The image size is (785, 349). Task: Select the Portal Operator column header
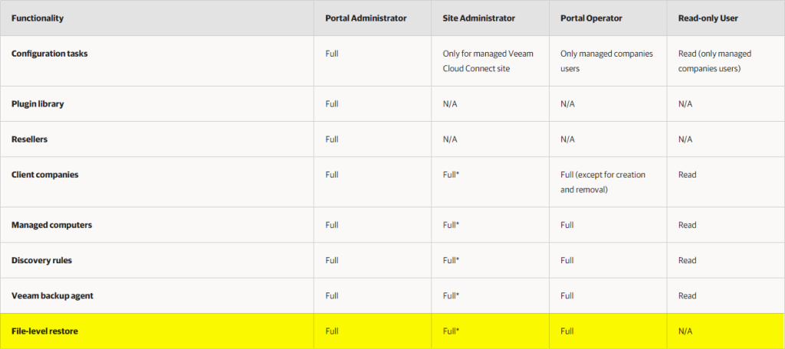[x=587, y=18]
